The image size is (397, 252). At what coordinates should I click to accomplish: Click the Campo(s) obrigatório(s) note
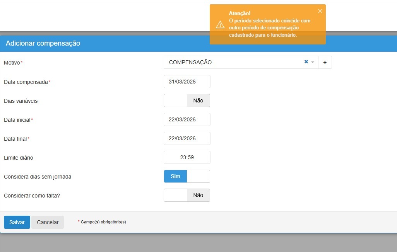103,222
